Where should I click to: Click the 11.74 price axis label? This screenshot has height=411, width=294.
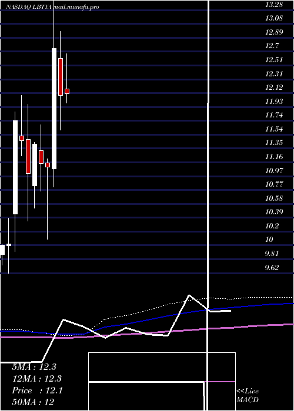click(274, 115)
